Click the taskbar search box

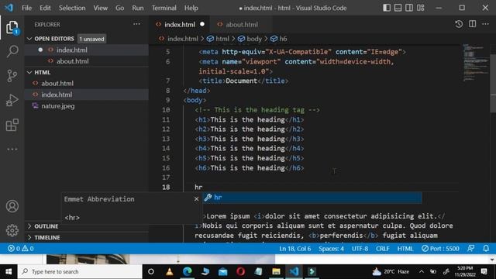point(80,271)
